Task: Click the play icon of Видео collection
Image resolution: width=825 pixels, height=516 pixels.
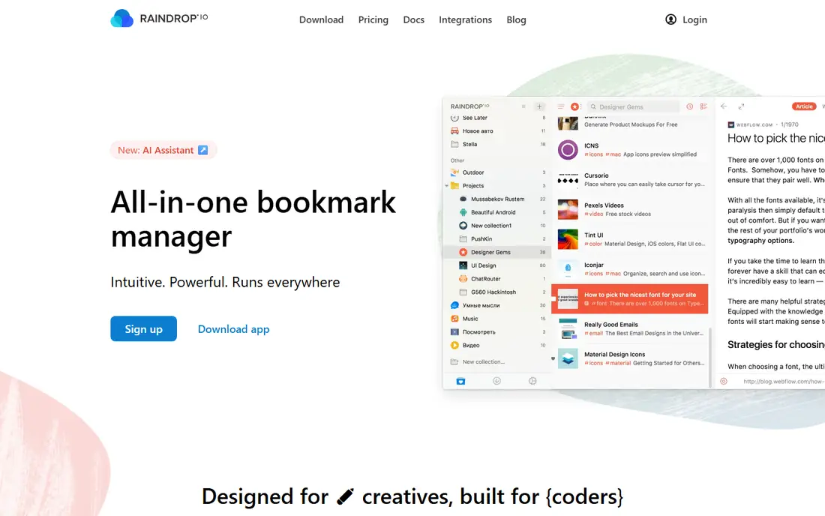Action: tap(454, 345)
